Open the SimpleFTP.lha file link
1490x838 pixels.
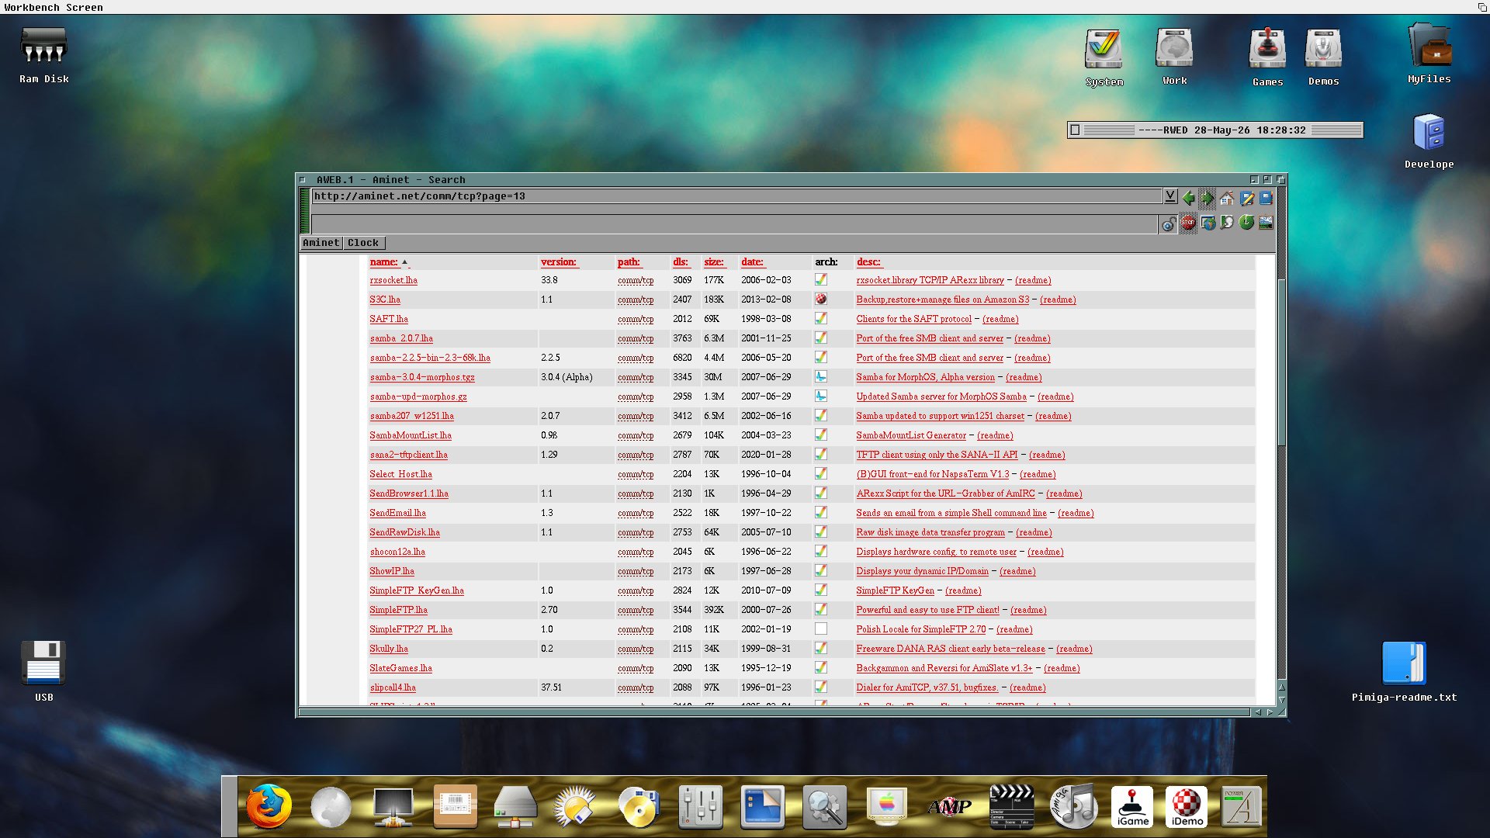[398, 610]
